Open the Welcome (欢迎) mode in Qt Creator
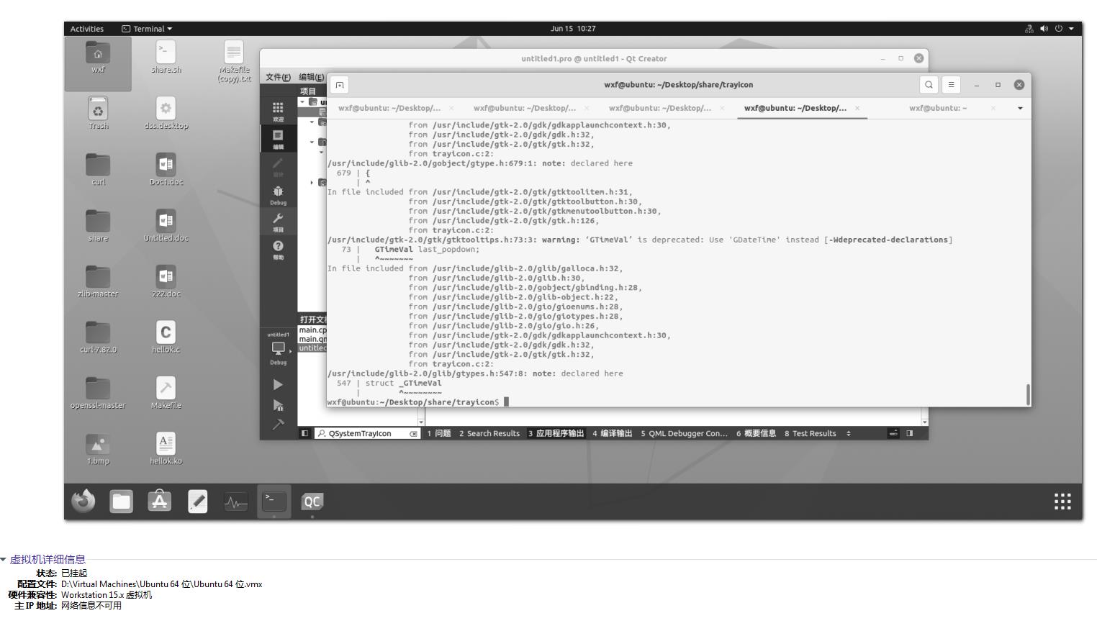 click(x=278, y=111)
